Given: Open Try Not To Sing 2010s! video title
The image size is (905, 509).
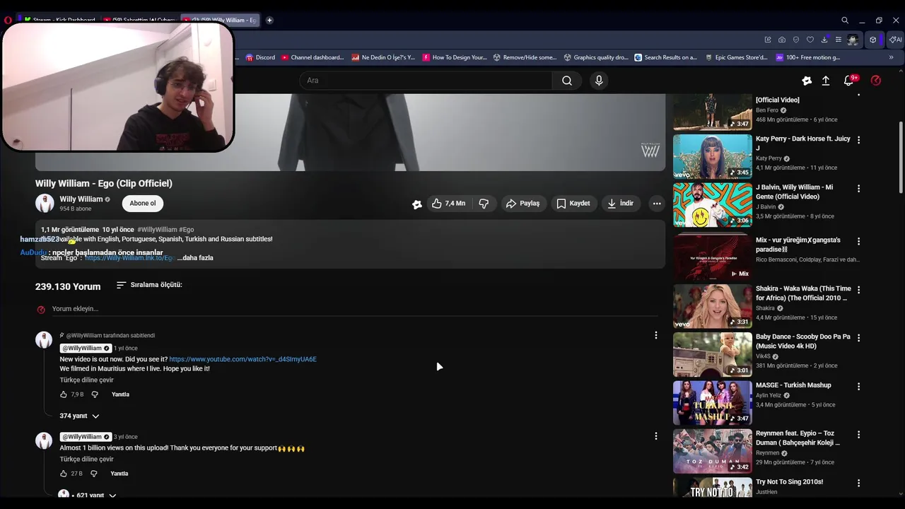Looking at the screenshot, I should pos(789,482).
